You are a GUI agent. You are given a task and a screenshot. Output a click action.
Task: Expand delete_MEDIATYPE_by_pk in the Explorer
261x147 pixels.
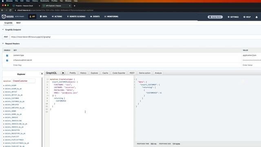point(15,134)
